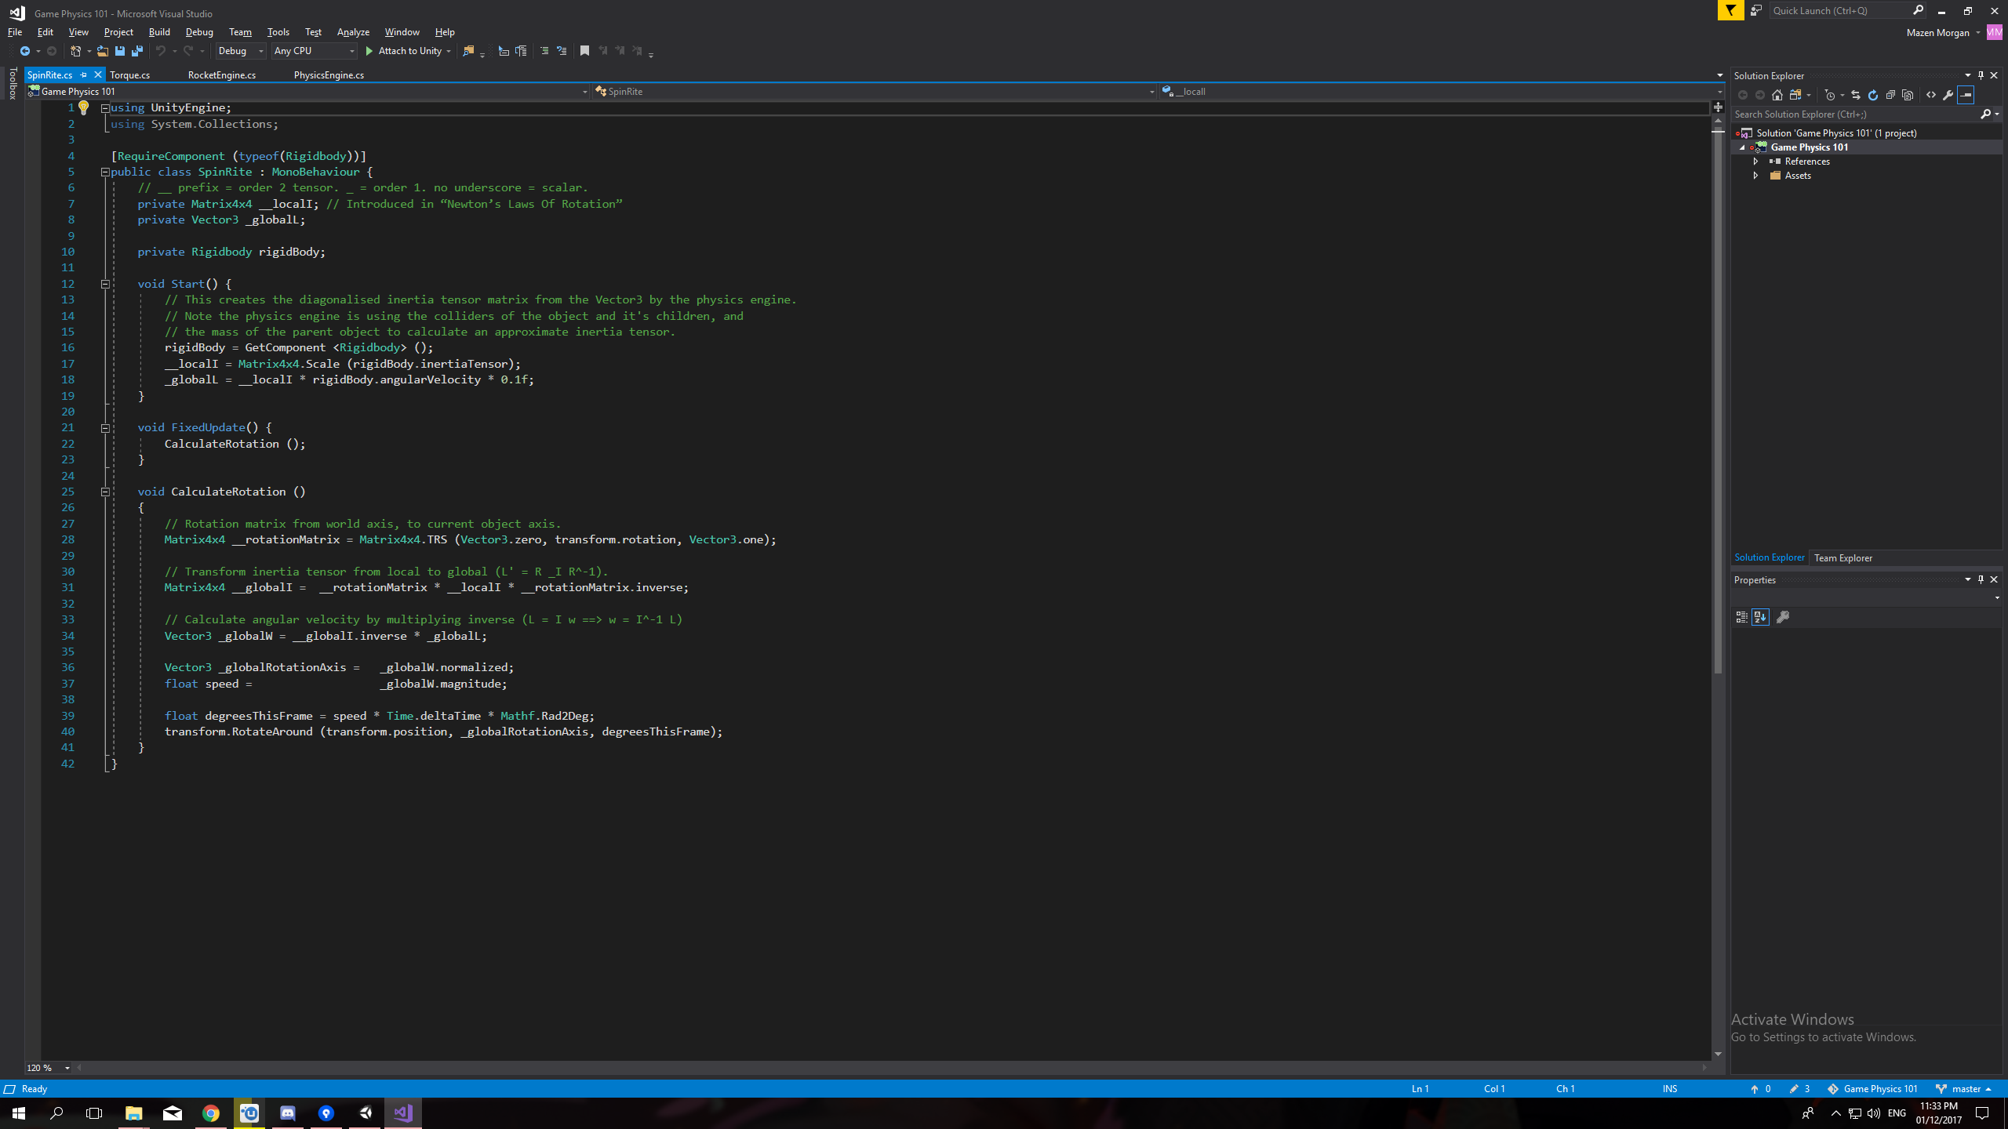Click the lightbulb quick actions icon
2008x1129 pixels.
83,108
